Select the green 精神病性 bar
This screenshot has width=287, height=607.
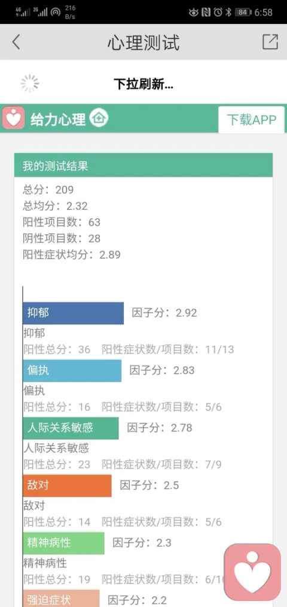click(64, 543)
